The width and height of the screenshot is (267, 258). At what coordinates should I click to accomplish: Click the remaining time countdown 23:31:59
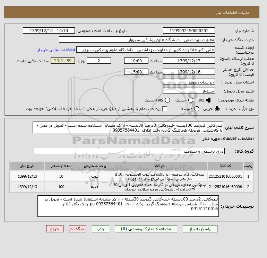(x=63, y=61)
